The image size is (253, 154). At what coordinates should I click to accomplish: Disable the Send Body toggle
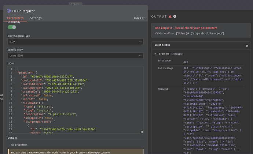pyautogui.click(x=12, y=27)
